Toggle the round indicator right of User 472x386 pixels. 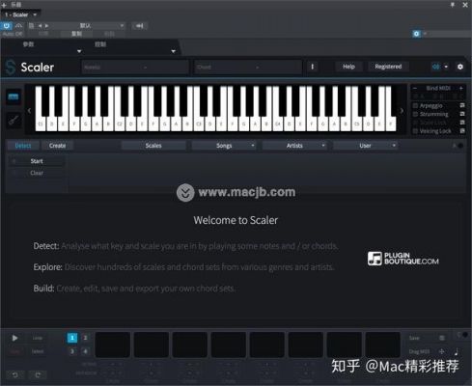tap(460, 146)
